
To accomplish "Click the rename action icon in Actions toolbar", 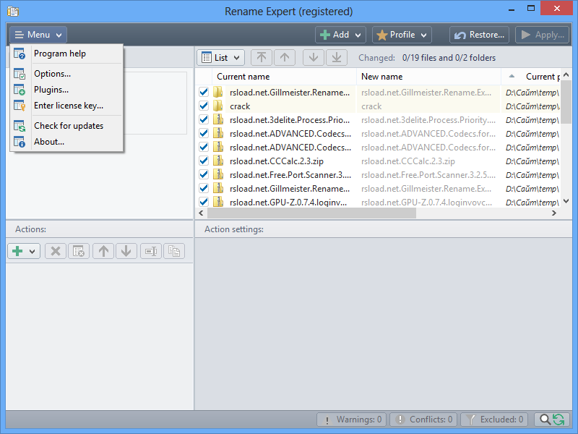I will tap(151, 251).
